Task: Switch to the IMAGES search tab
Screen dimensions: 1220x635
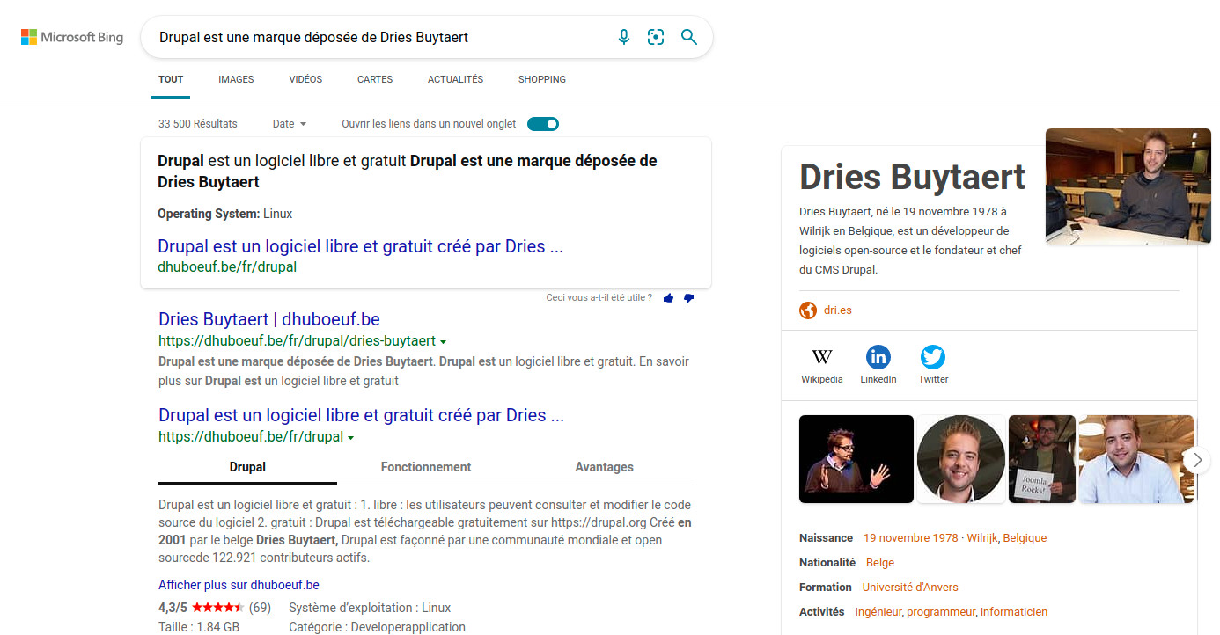Action: [x=236, y=79]
